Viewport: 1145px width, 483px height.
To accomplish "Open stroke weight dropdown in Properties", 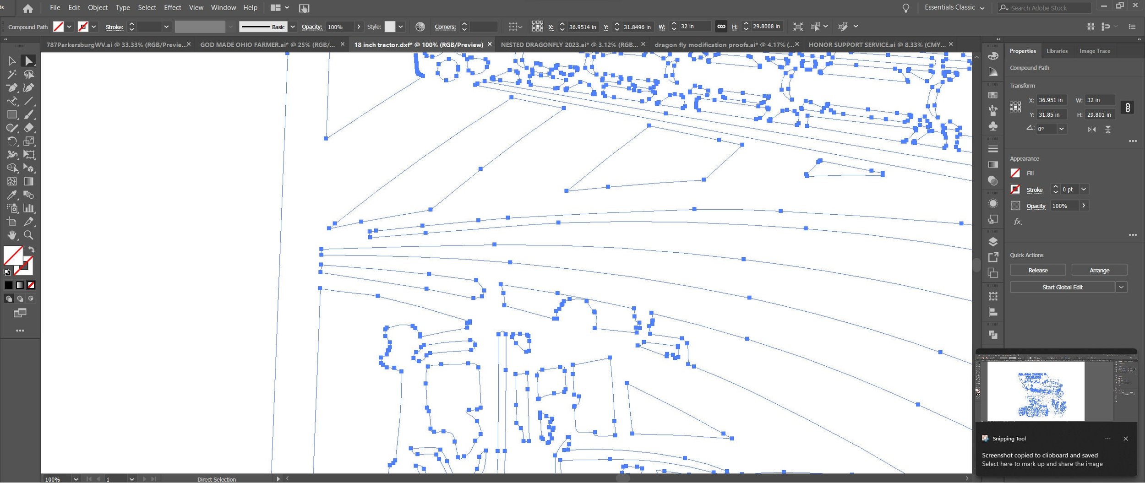I will (1084, 189).
